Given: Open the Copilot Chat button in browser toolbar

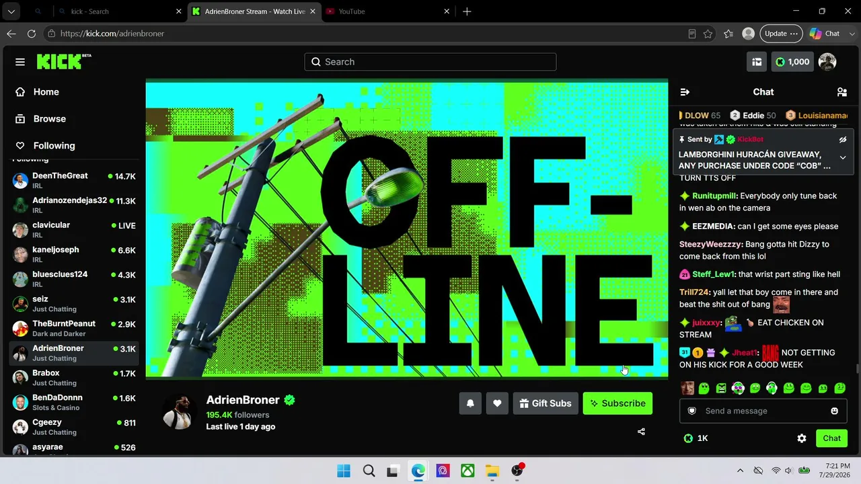Looking at the screenshot, I should [825, 34].
